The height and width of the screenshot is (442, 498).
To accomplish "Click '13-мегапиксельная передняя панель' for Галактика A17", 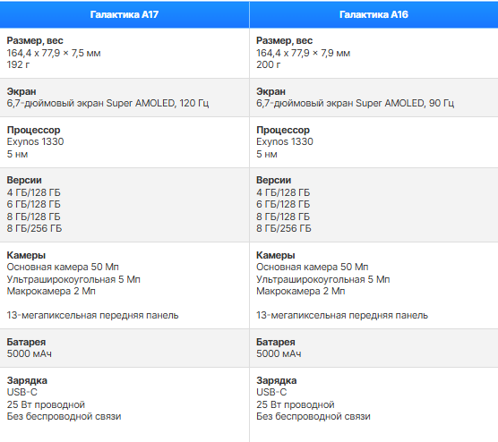I will (x=93, y=316).
